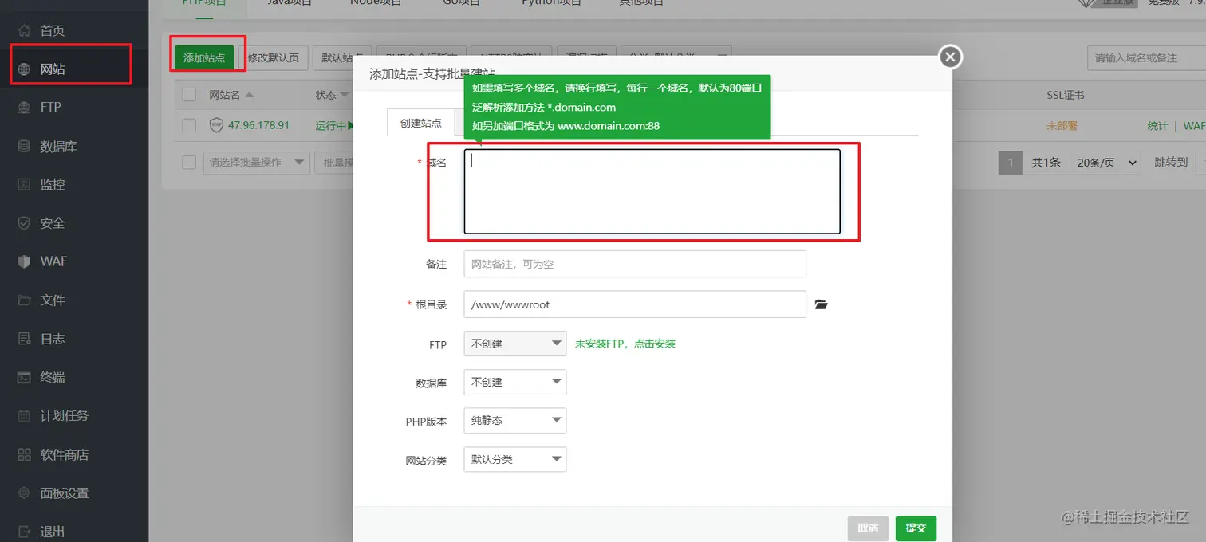Screen dimensions: 1206x542
Task: Click the 网站 globe icon in sidebar
Action: (24, 69)
